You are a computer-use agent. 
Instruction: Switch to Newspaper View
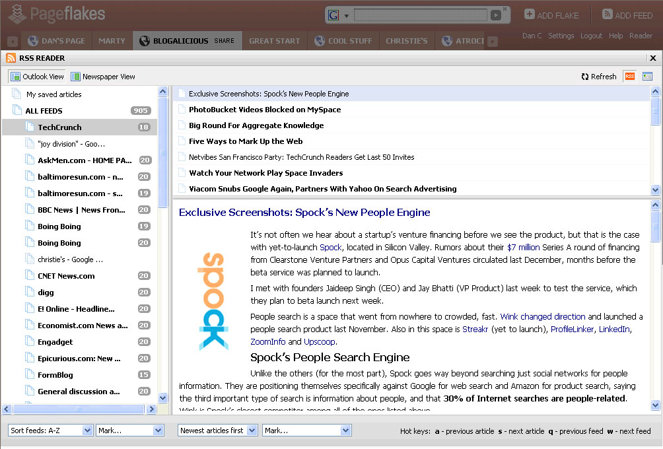pos(103,77)
